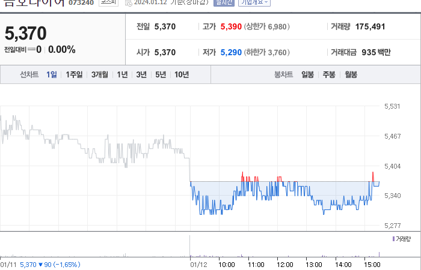Show the 1년 line chart
Screen dimensions: 421x270
[x=122, y=74]
